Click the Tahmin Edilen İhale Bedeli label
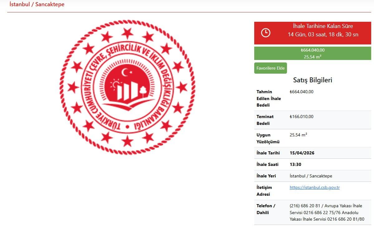This screenshot has height=229, width=374. (x=269, y=98)
